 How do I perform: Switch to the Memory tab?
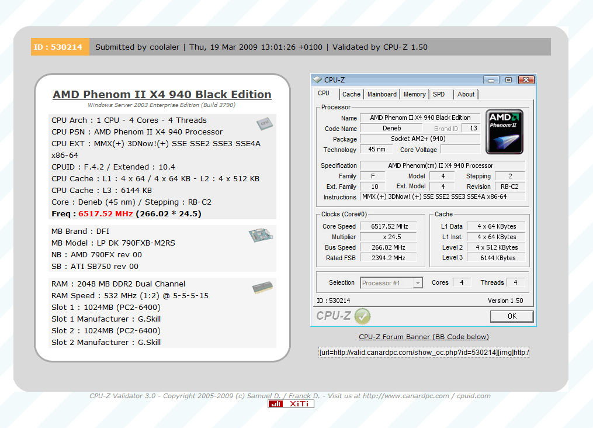[414, 94]
